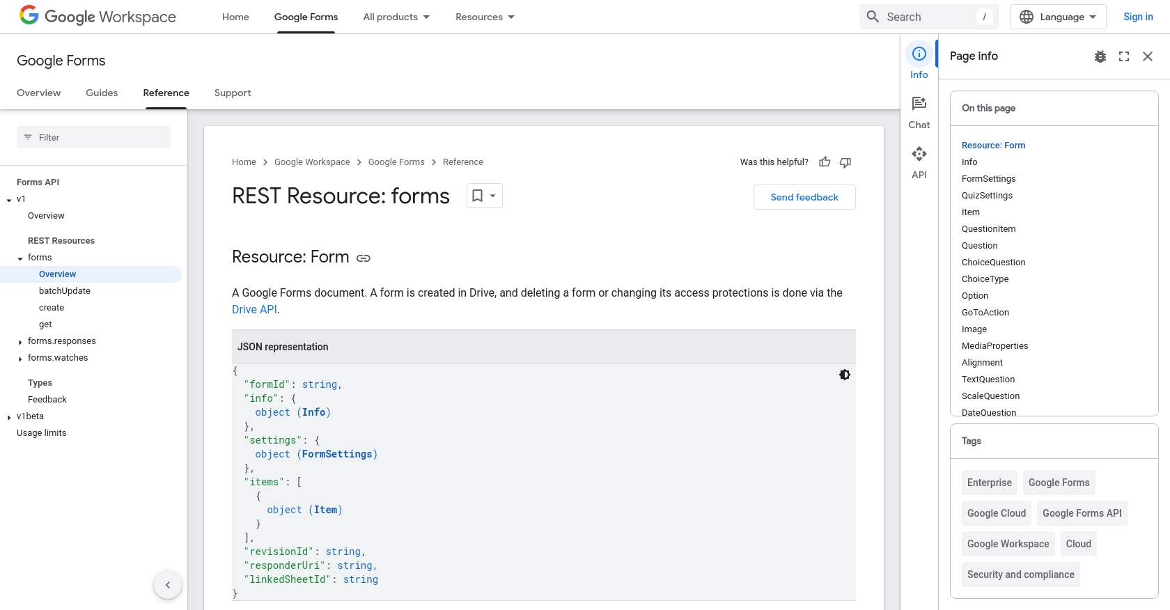
Task: Click the Info object link in JSON
Action: coord(313,412)
